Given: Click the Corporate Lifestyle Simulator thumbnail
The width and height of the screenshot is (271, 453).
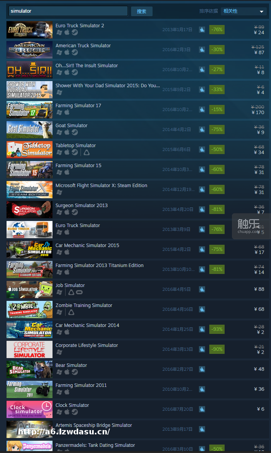Looking at the screenshot, I should (29, 349).
